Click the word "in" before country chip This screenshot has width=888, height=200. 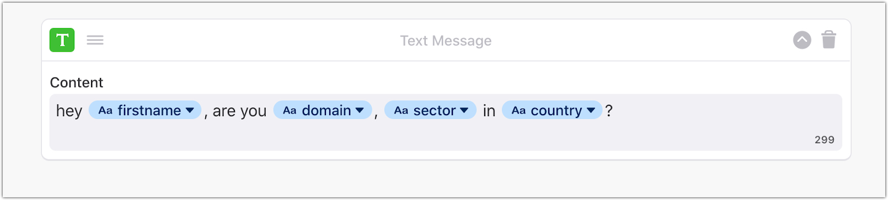point(489,111)
